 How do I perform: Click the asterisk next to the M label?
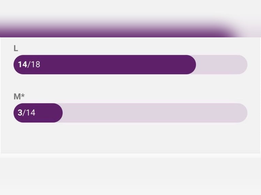coord(23,96)
